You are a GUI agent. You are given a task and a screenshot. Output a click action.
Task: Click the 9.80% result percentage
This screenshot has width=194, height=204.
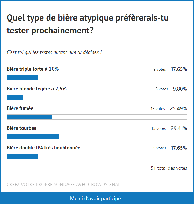click(180, 89)
